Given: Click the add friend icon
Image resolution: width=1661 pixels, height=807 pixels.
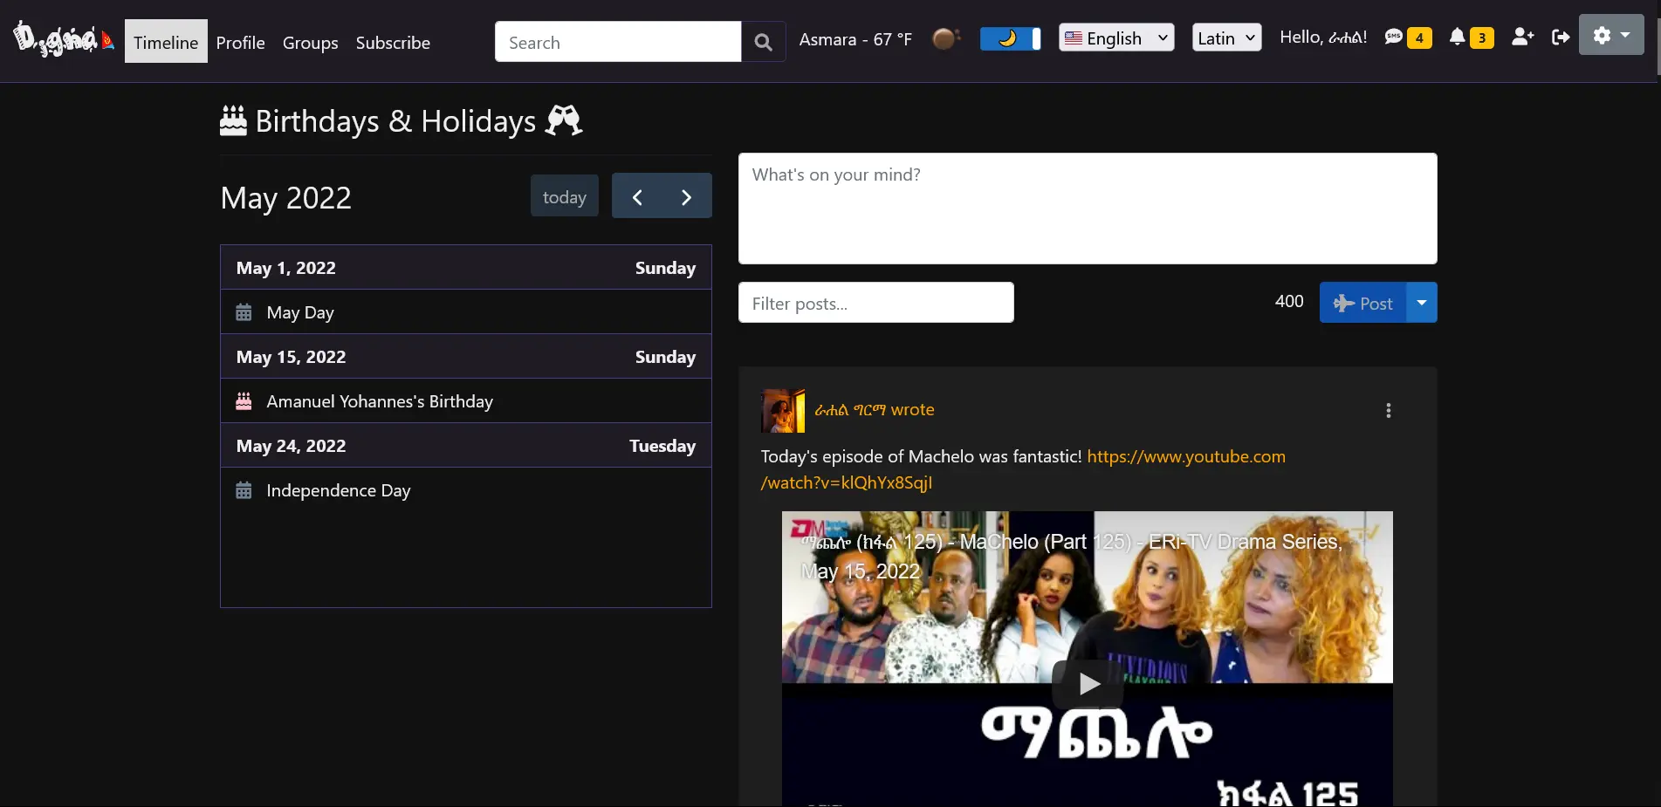Looking at the screenshot, I should tap(1523, 37).
